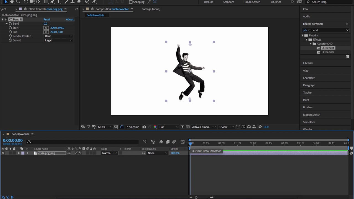
Task: Choose the Unified Camera tool
Action: (x=32, y=2)
